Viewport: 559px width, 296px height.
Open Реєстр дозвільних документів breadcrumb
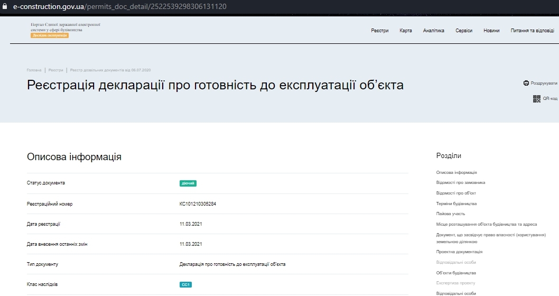[x=110, y=70]
